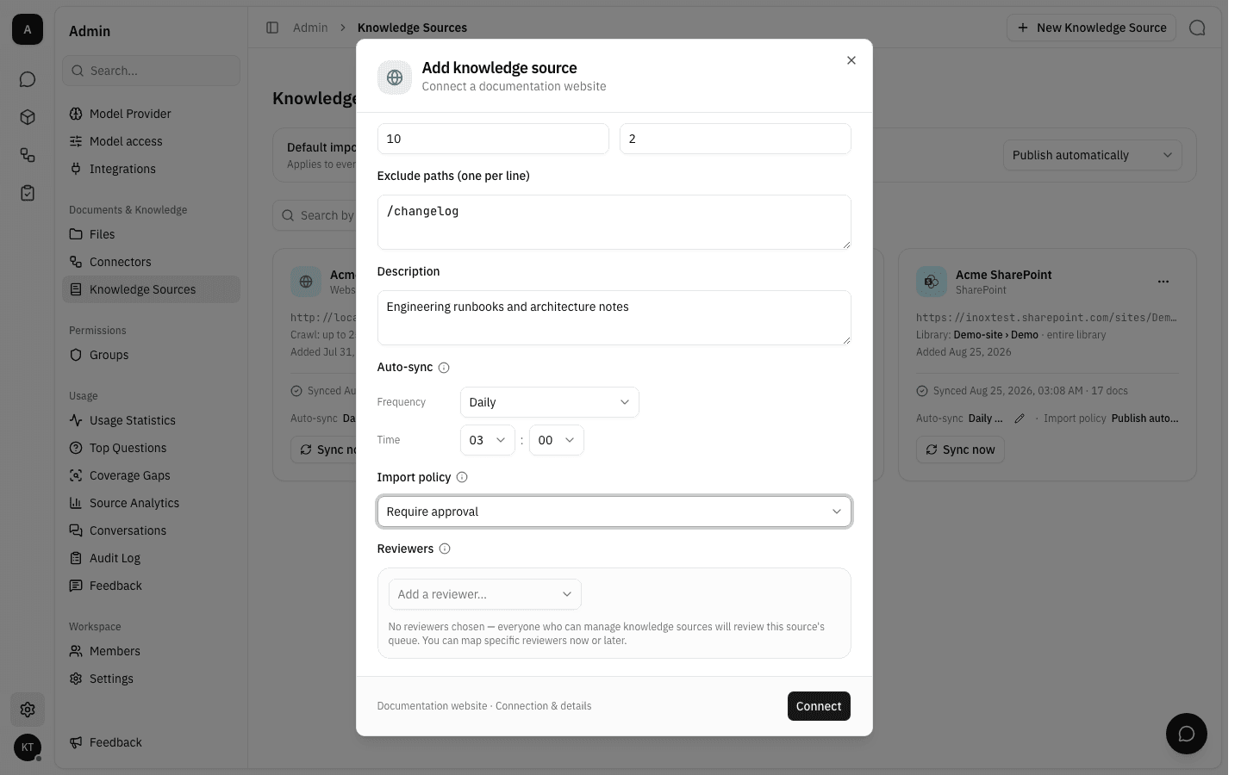Select Knowledge Sources in sidebar
Viewport: 1241px width, 775px height.
point(152,289)
